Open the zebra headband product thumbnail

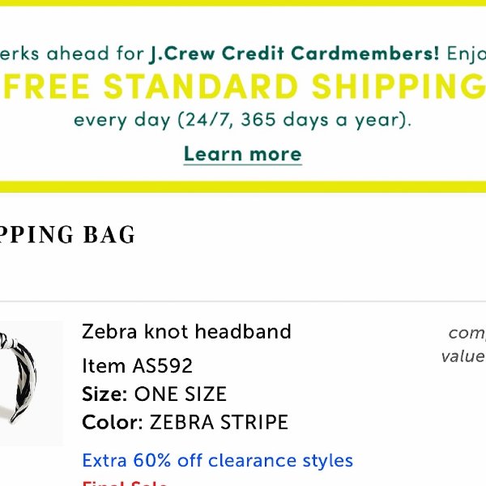[x=32, y=383]
